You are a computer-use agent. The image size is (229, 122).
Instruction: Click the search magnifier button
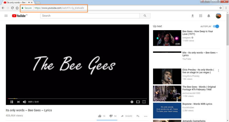coord(145,16)
